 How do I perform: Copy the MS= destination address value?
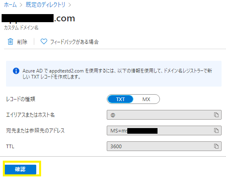(216, 130)
